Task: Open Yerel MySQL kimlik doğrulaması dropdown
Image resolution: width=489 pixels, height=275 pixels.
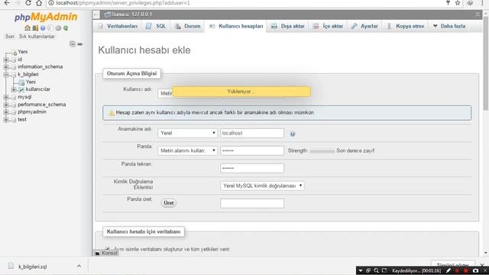Action: [262, 186]
